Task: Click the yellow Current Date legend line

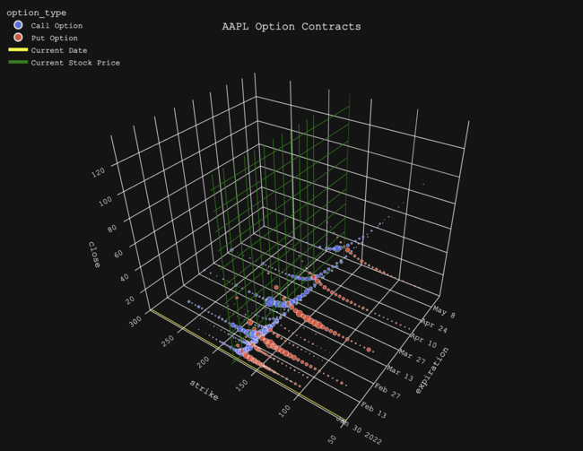Action: pyautogui.click(x=18, y=50)
